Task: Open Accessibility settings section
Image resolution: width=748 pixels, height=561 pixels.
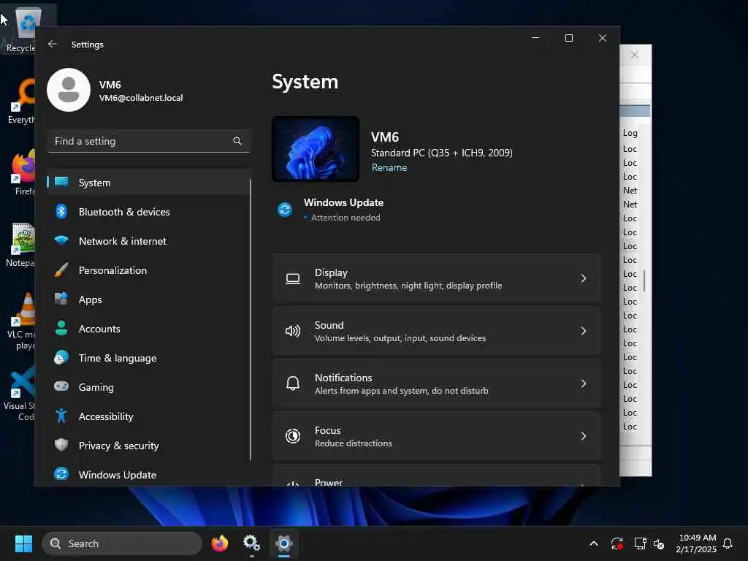Action: [x=148, y=416]
